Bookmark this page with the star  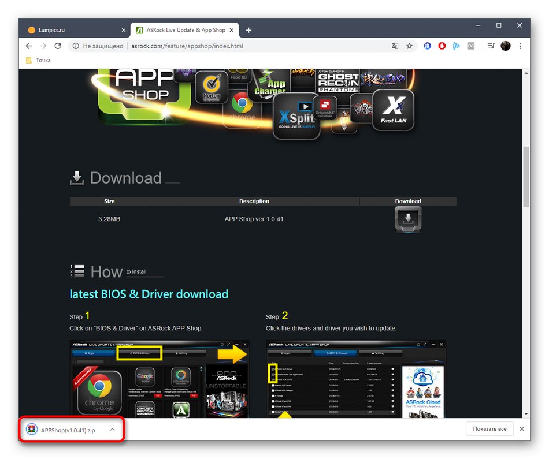[x=409, y=46]
